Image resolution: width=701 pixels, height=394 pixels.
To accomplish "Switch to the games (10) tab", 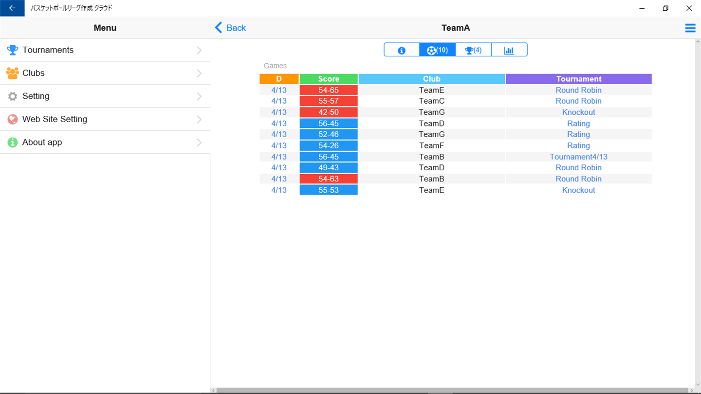I will coord(437,50).
